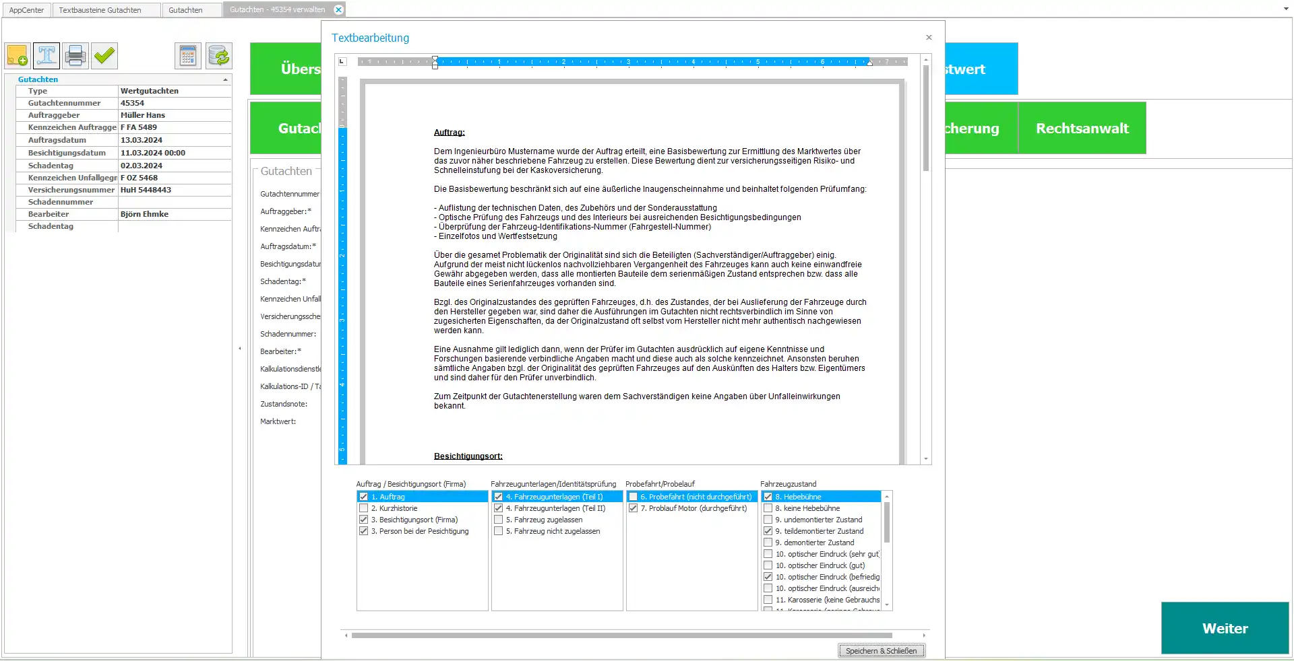Click the document scroll-down arrow
This screenshot has width=1294, height=661.
(x=926, y=459)
